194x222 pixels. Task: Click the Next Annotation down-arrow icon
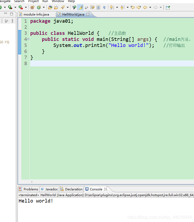pos(112,7)
